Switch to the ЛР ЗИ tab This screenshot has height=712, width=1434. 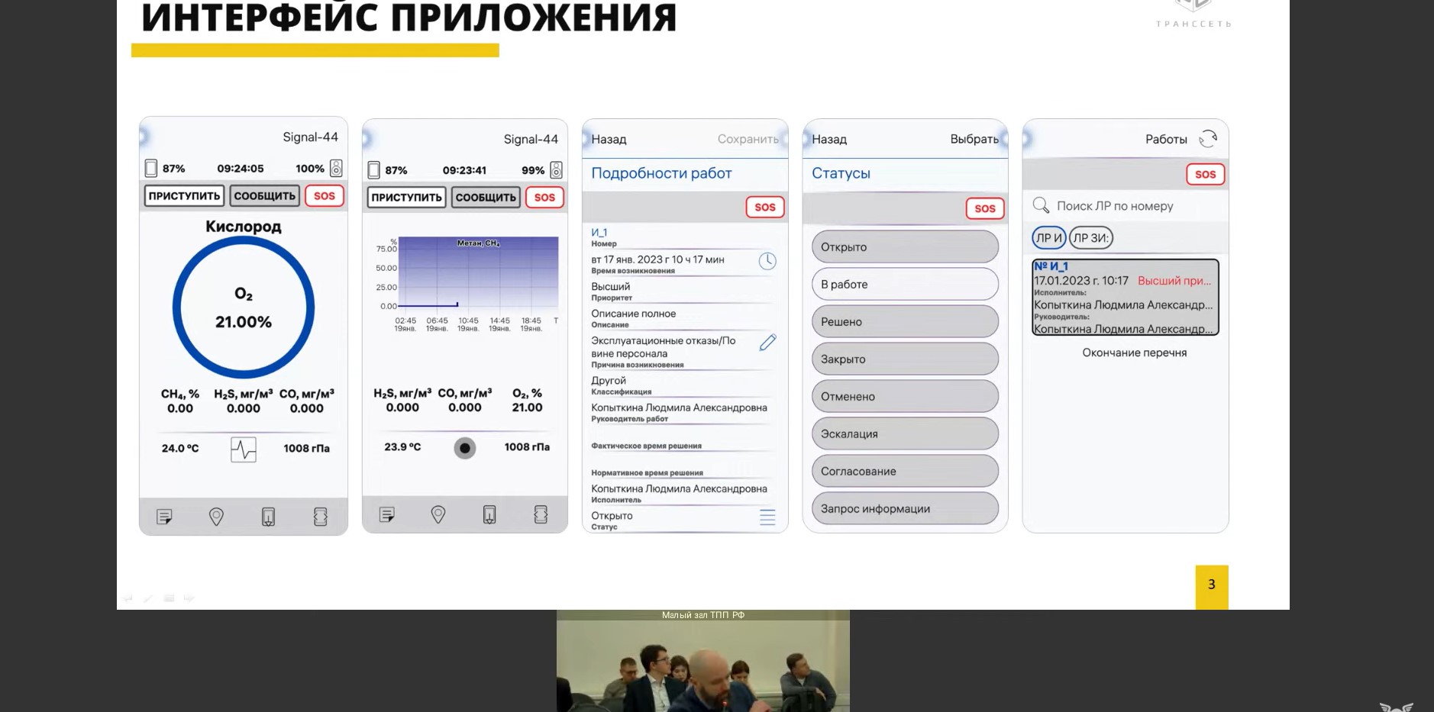(x=1091, y=238)
